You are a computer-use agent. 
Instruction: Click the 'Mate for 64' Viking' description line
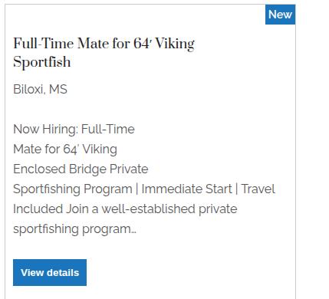tap(65, 149)
